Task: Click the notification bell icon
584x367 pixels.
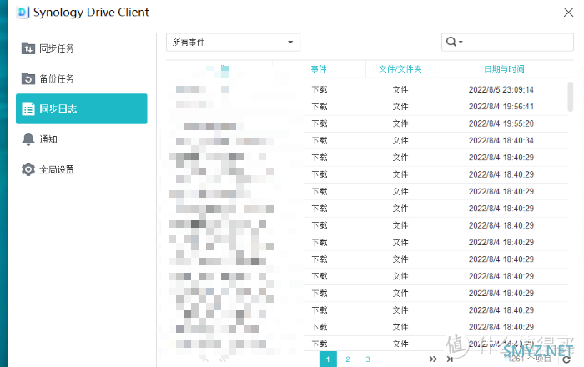Action: pos(28,139)
